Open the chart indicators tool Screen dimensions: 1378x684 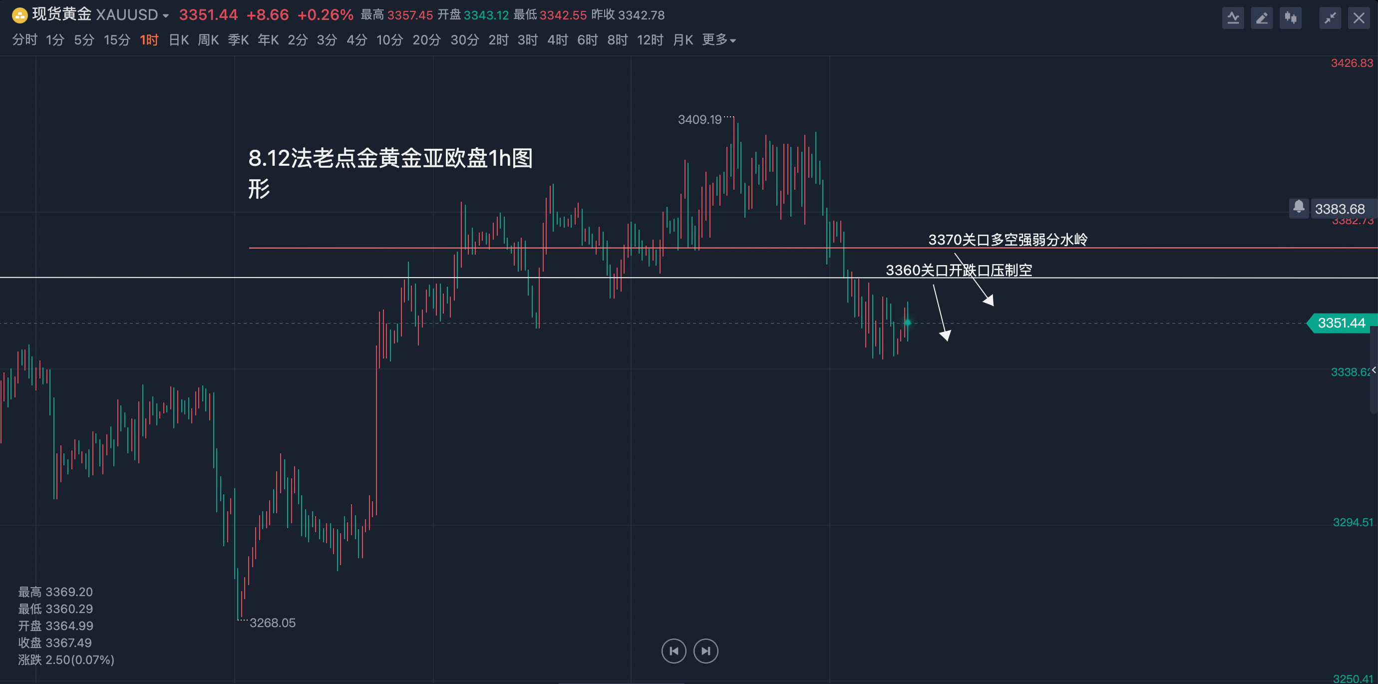[1233, 18]
